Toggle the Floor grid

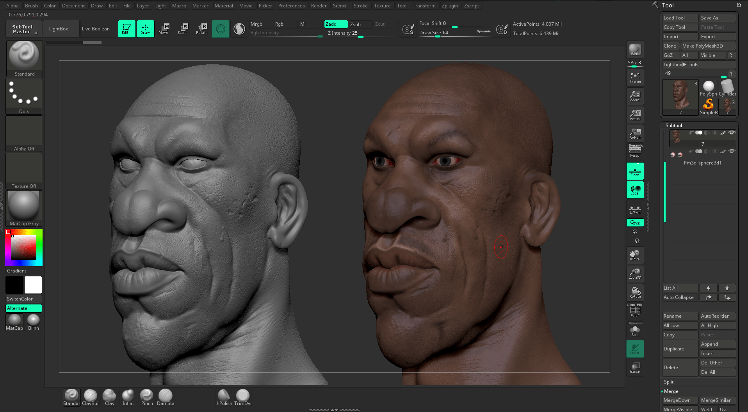point(635,171)
